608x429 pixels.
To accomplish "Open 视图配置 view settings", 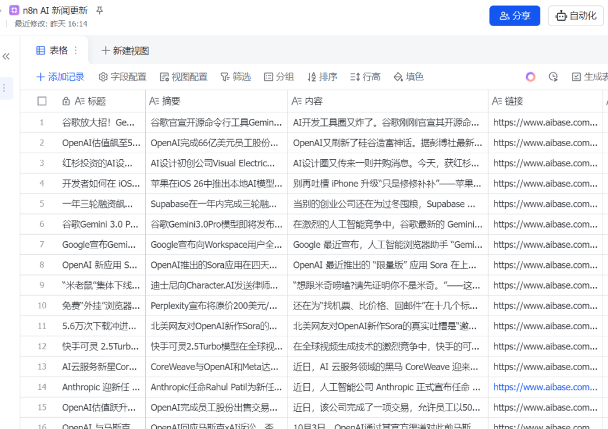I will 183,77.
